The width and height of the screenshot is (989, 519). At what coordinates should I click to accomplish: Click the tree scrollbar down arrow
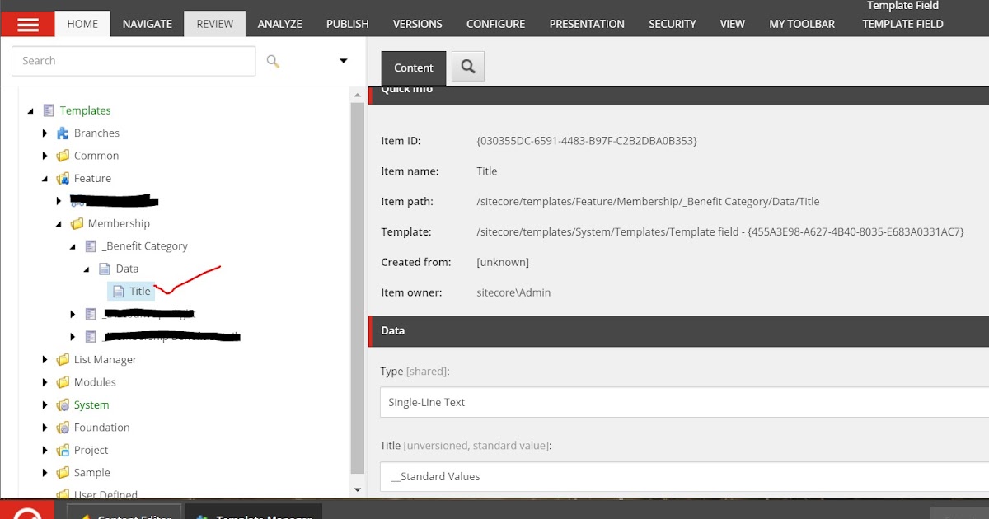point(357,489)
